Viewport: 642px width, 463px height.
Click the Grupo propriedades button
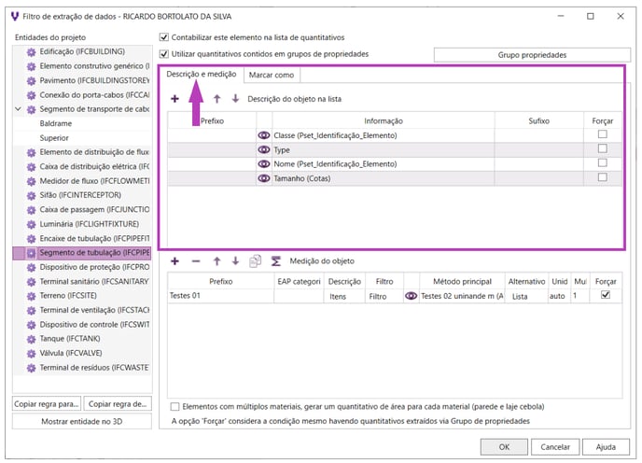tap(532, 55)
